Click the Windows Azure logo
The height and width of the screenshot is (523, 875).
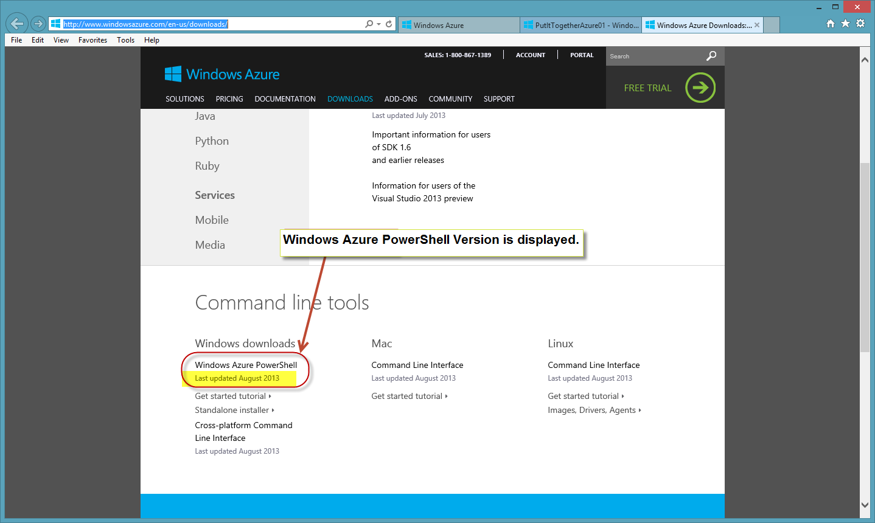[222, 74]
